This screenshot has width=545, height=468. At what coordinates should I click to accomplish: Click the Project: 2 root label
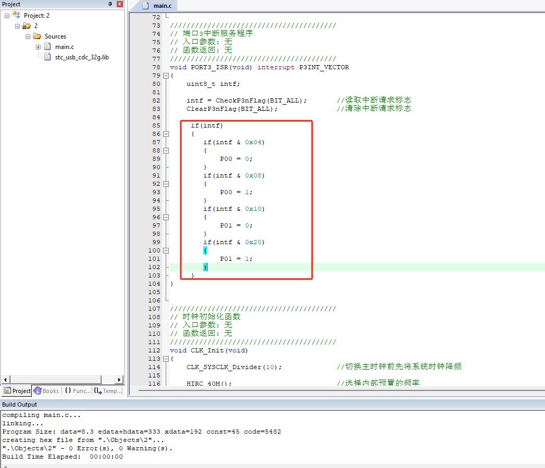(36, 16)
